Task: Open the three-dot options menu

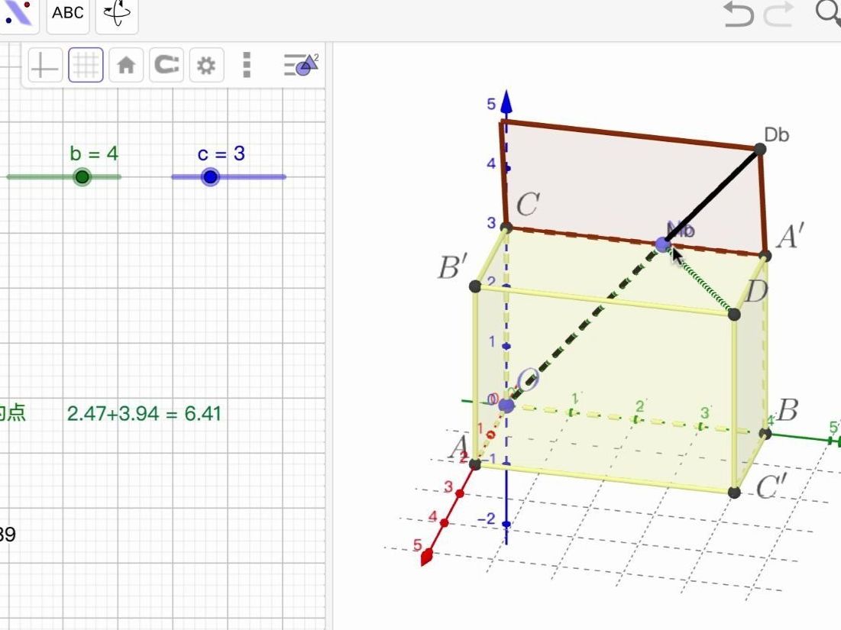Action: click(246, 65)
